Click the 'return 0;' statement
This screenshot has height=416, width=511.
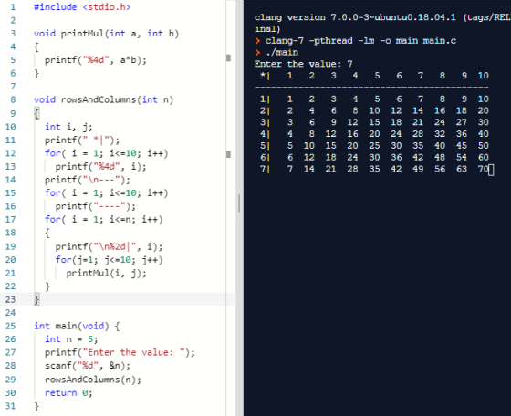[x=68, y=393]
